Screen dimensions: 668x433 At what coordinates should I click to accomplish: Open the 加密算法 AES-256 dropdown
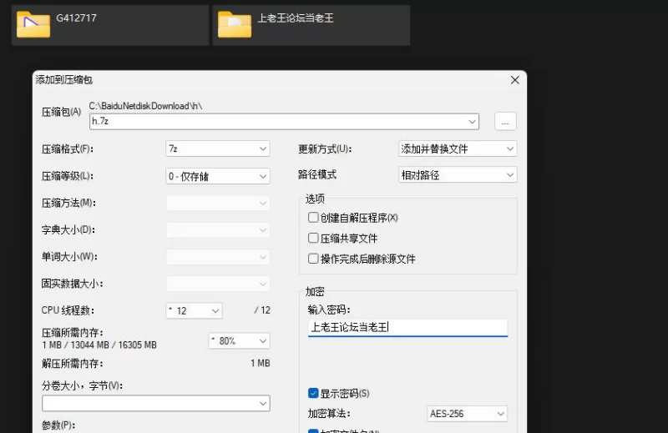[467, 414]
